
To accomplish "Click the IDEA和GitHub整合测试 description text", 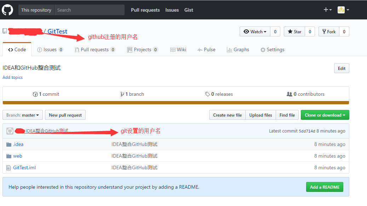I will pyautogui.click(x=31, y=68).
